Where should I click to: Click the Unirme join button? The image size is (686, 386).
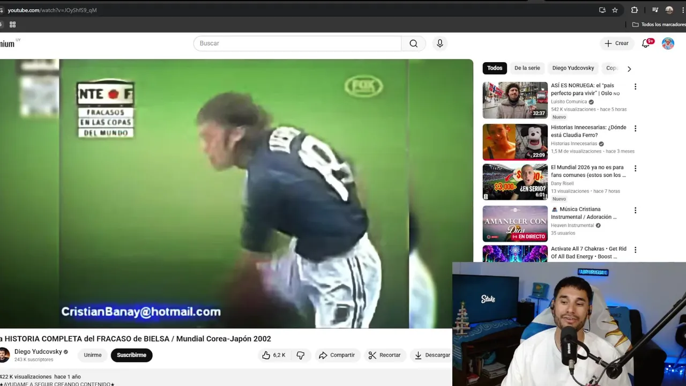pos(93,355)
